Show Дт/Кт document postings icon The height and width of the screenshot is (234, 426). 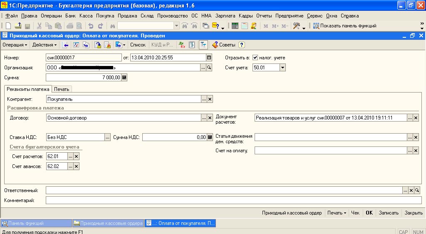click(x=182, y=45)
